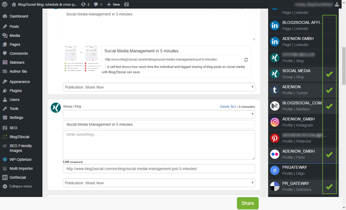Open the WordPress logo menu
Screen dimensions: 346x210
coord(5,4)
